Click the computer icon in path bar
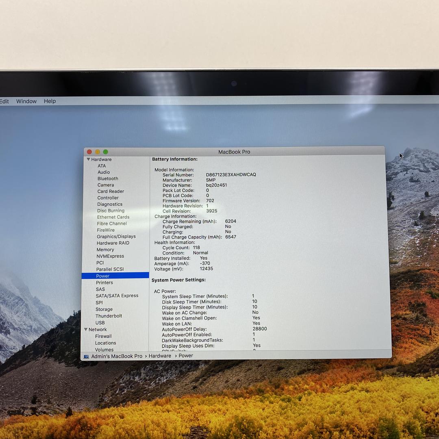This screenshot has height=439, width=439. click(86, 357)
